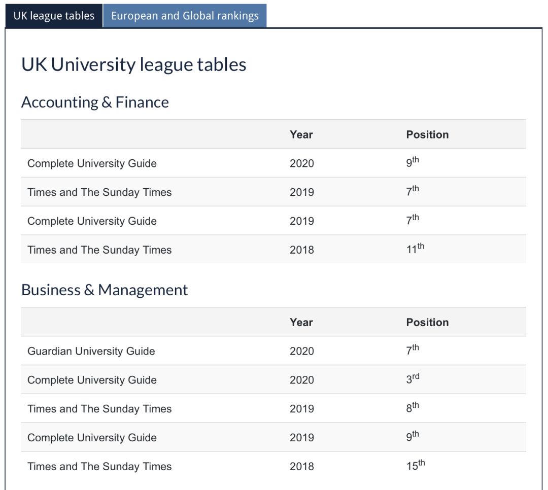Select the 3rd position cell
Screen dimensions: 548x490
(x=413, y=379)
